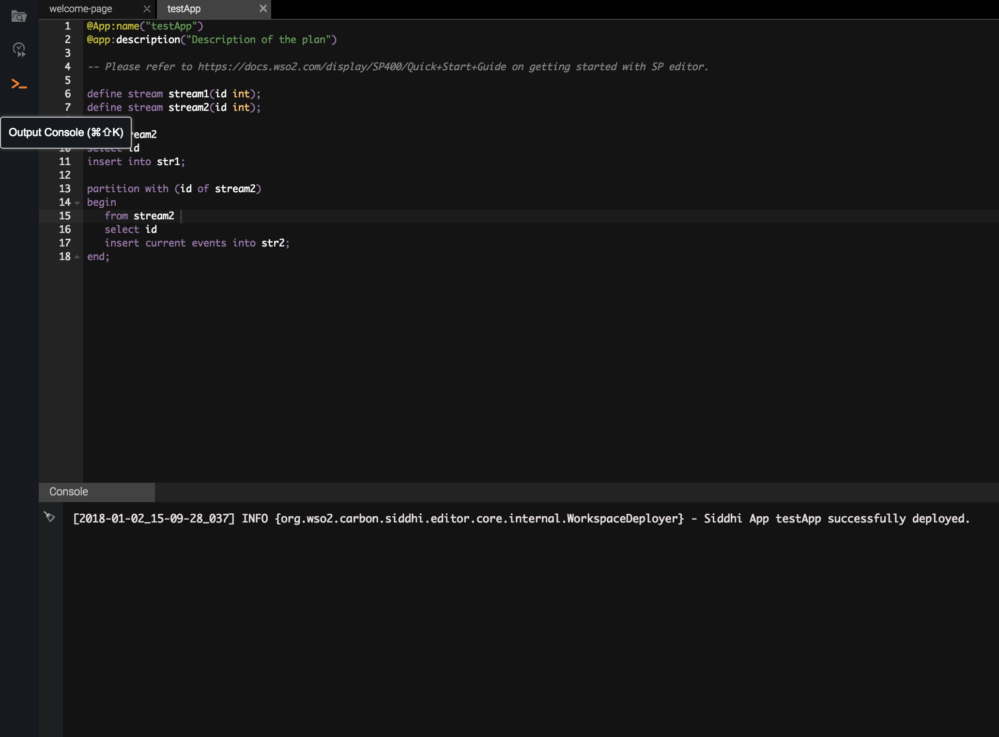The image size is (999, 737).
Task: Click the 'begin' keyword
Action: click(x=102, y=202)
